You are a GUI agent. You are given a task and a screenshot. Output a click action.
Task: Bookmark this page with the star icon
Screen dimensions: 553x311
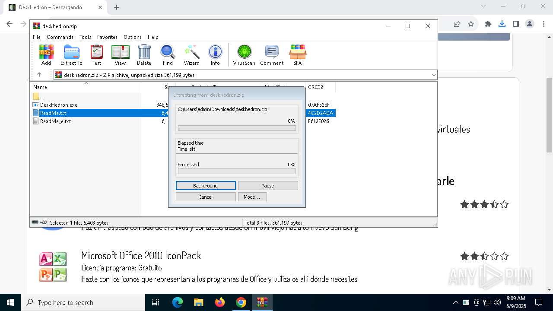(471, 24)
